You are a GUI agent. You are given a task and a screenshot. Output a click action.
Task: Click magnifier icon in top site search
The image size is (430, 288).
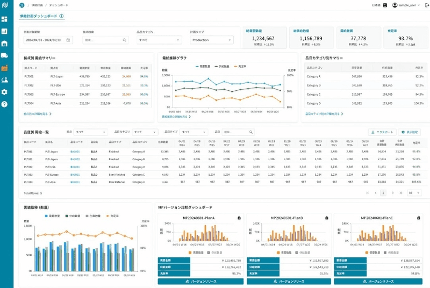pos(125,40)
